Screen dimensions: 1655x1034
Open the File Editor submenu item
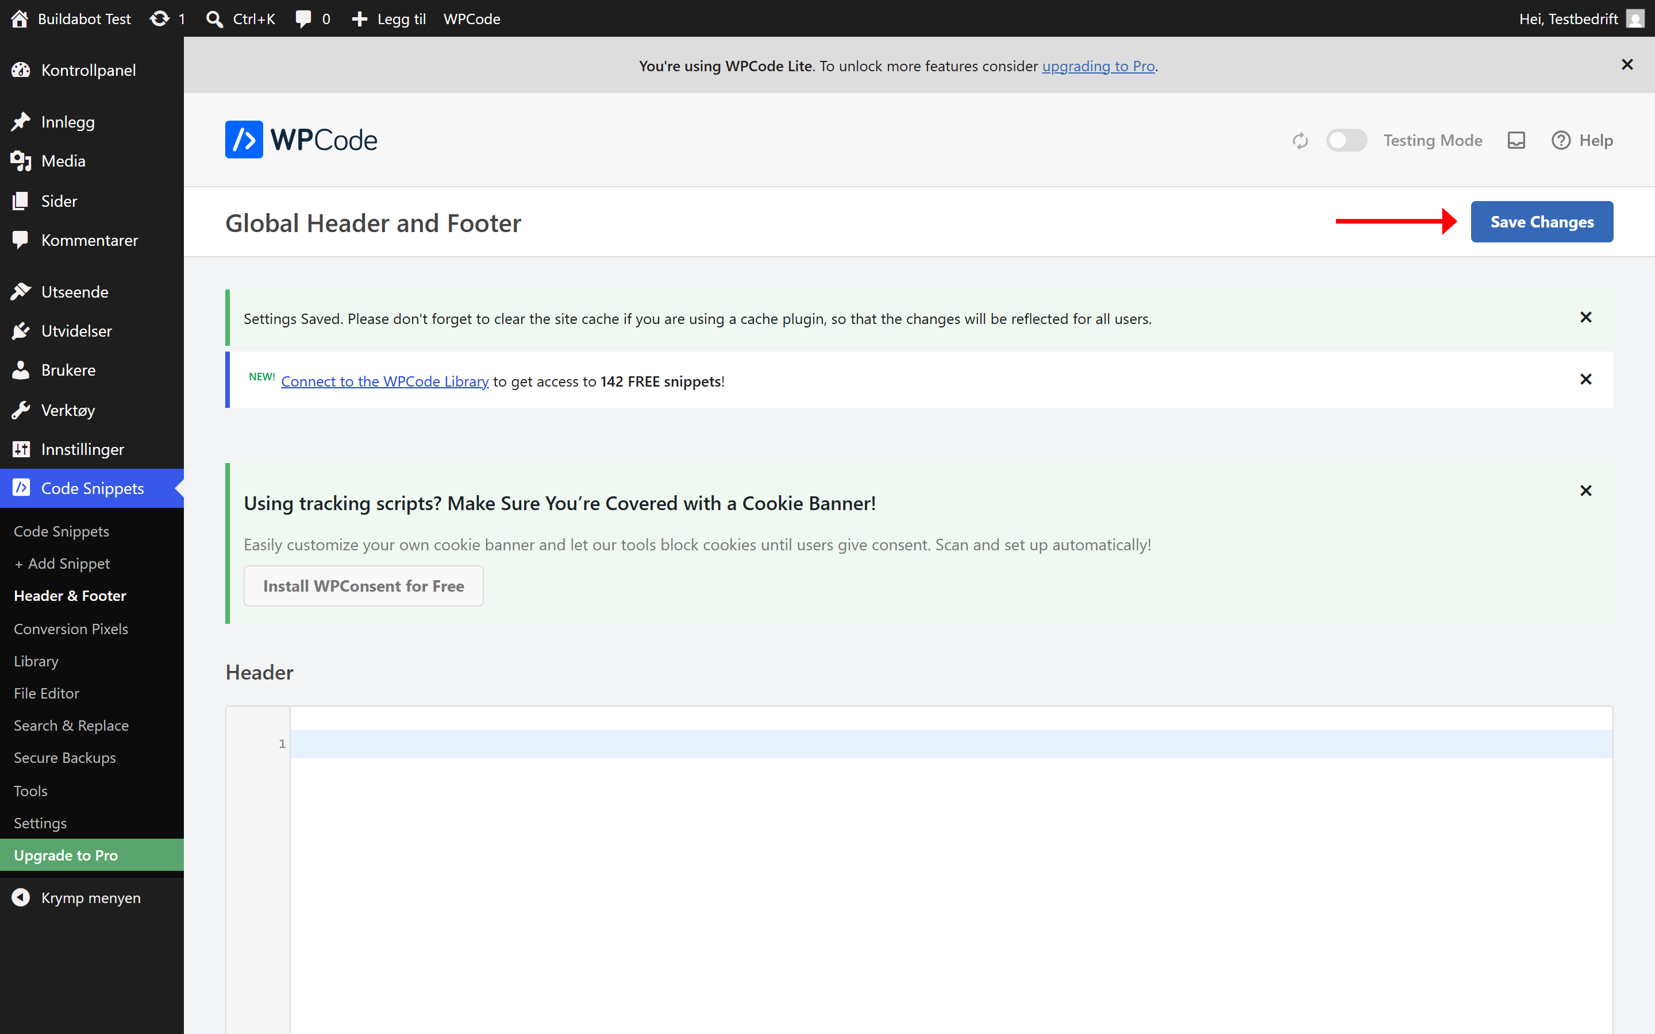point(47,693)
